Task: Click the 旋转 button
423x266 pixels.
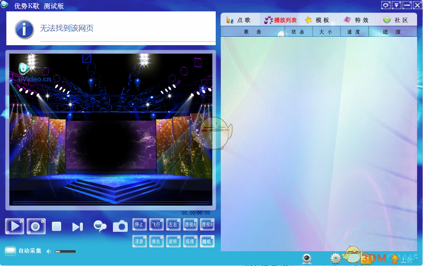Action: point(173,242)
